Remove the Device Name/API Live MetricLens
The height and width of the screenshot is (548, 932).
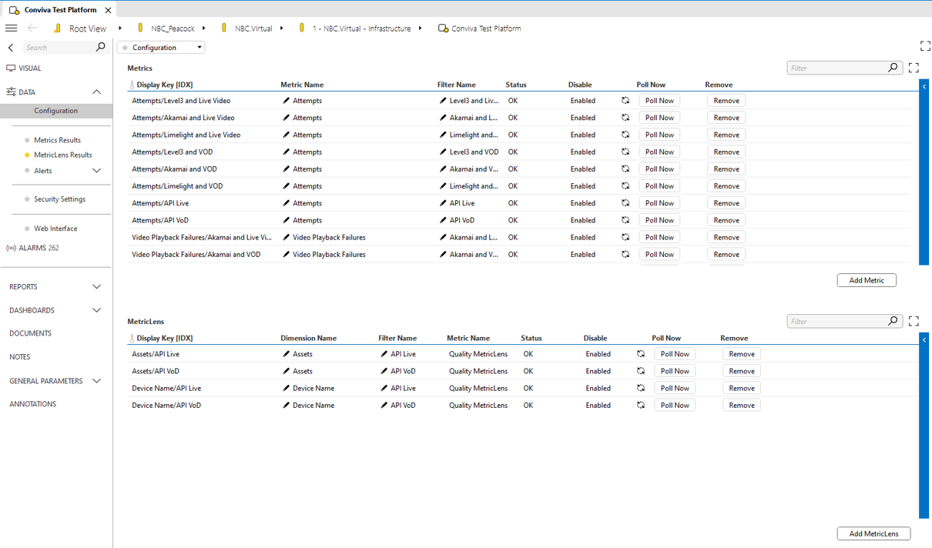point(742,388)
